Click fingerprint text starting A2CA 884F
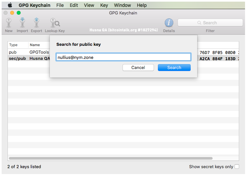The width and height of the screenshot is (247, 176). click(219, 59)
